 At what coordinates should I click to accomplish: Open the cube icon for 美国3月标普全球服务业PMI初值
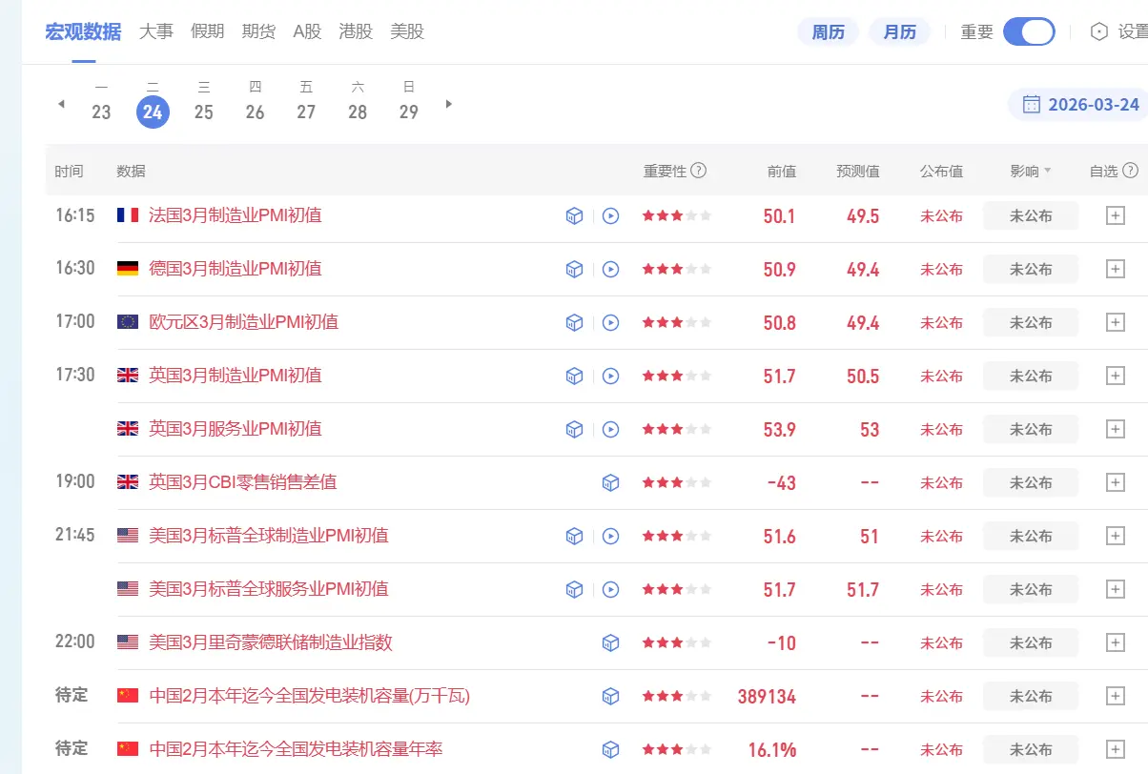coord(574,590)
